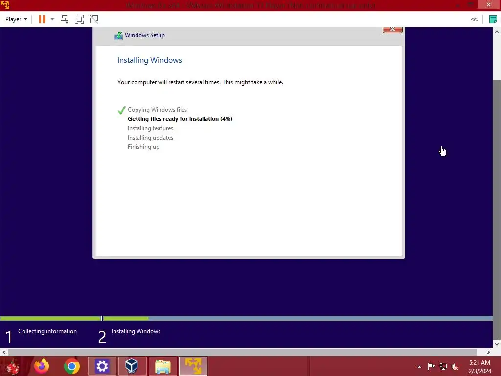501x376 pixels.
Task: Select 'Getting files ready for installation (4%)' text
Action: coord(180,119)
